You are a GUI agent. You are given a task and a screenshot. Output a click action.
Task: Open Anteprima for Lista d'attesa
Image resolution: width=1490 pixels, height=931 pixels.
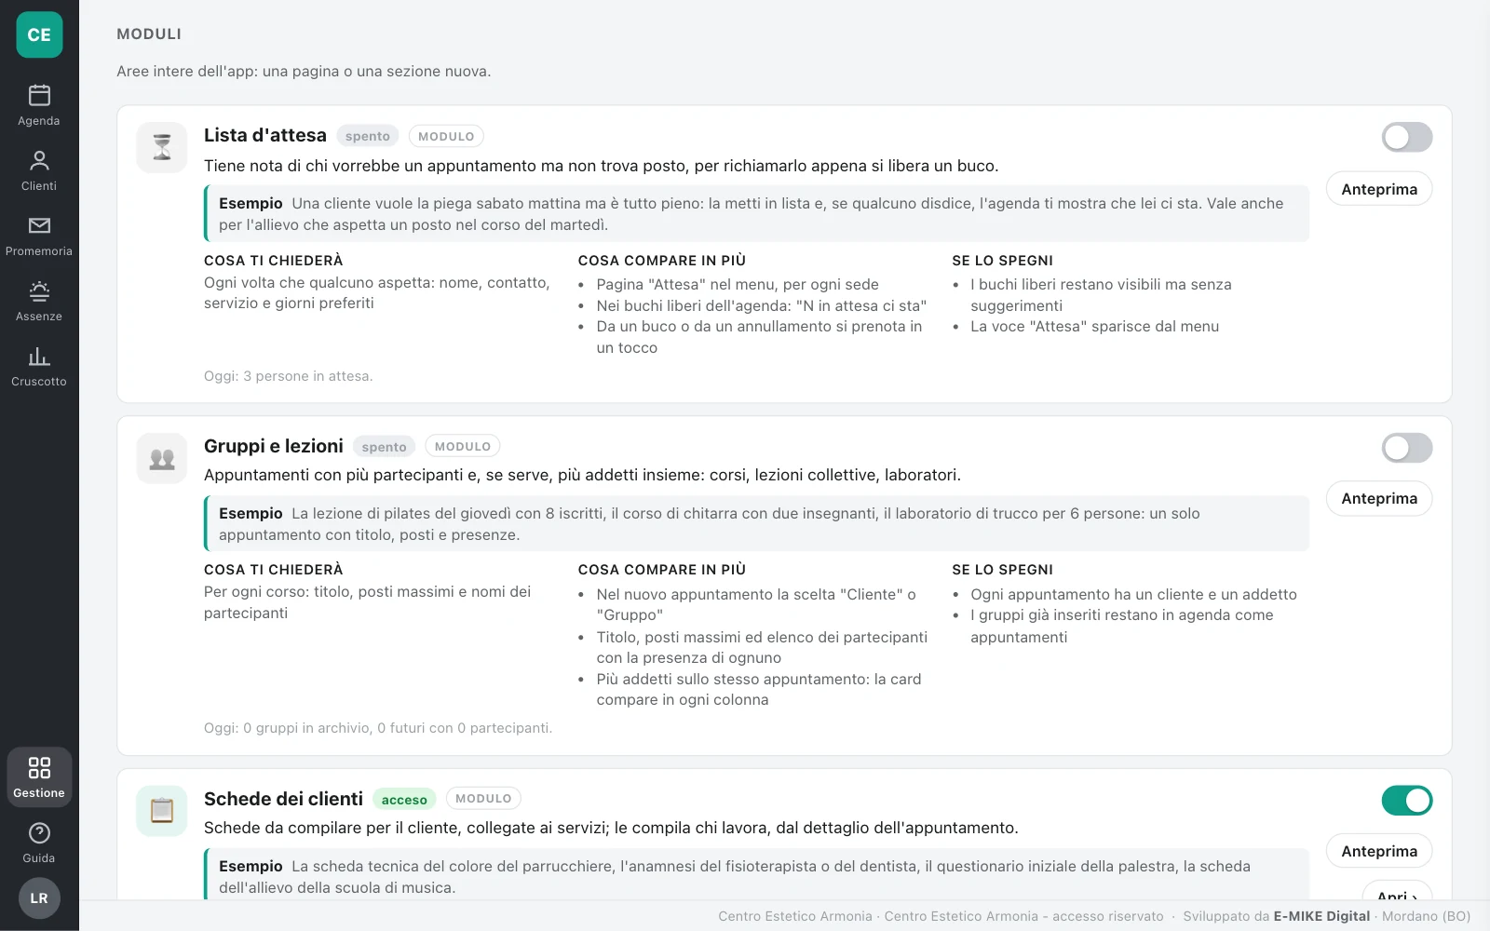coord(1379,189)
